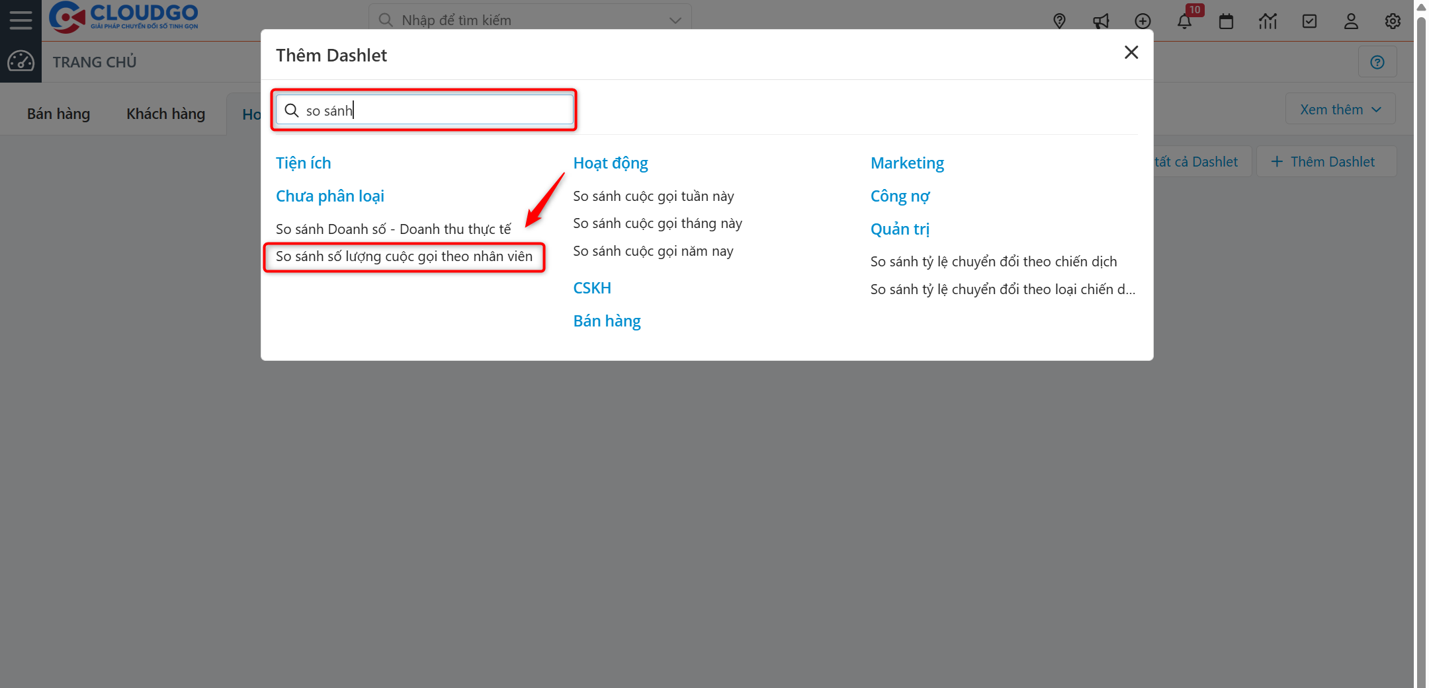Open the calendar icon
The height and width of the screenshot is (688, 1429).
[1226, 20]
